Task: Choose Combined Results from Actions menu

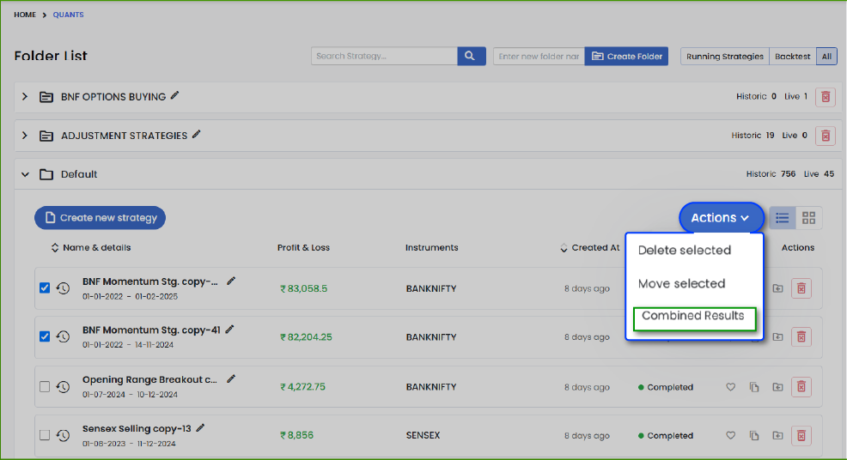Action: click(x=693, y=316)
